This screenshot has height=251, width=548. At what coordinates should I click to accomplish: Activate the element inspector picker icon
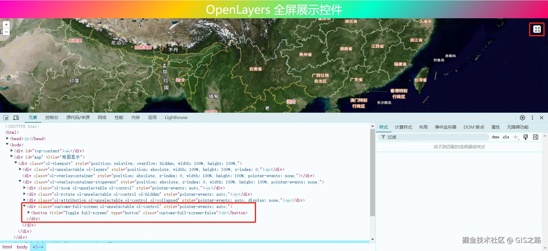click(x=6, y=118)
